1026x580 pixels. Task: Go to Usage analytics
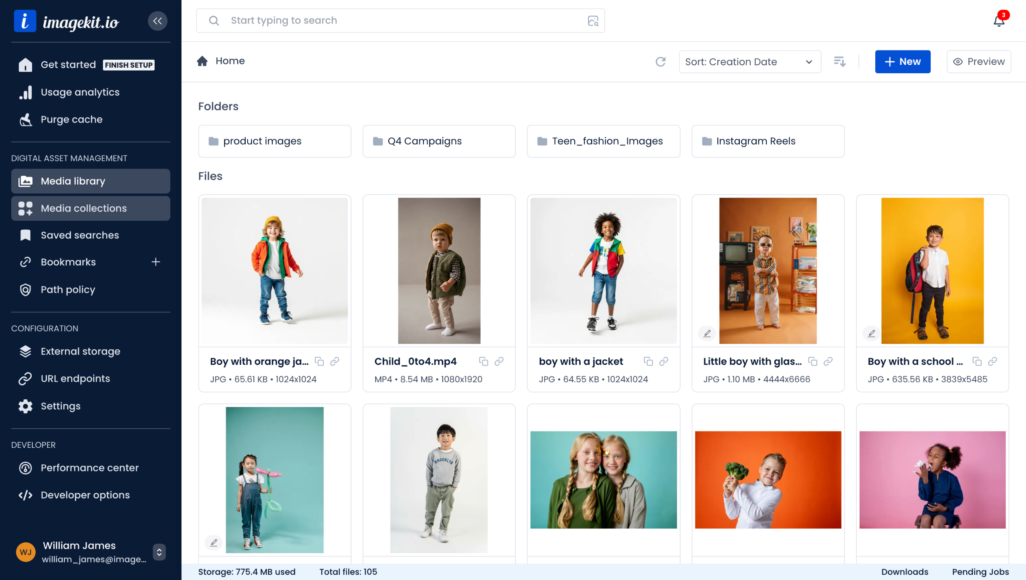click(80, 92)
